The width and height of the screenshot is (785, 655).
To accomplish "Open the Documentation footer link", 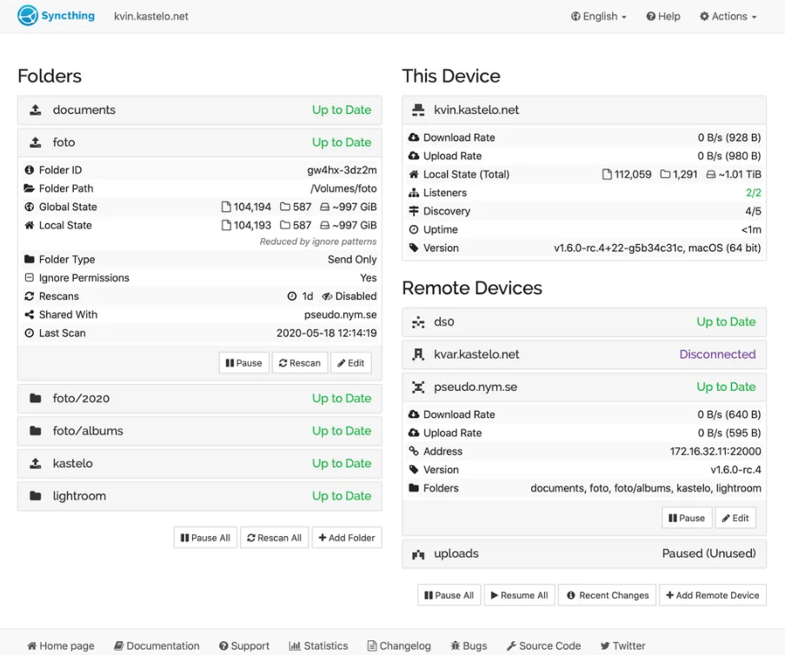I will 156,646.
